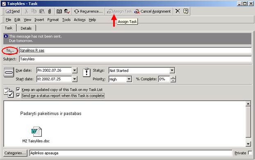Viewport: 255px width, 160px height.
Task: Expand the Priority dropdown
Action: tap(129, 79)
